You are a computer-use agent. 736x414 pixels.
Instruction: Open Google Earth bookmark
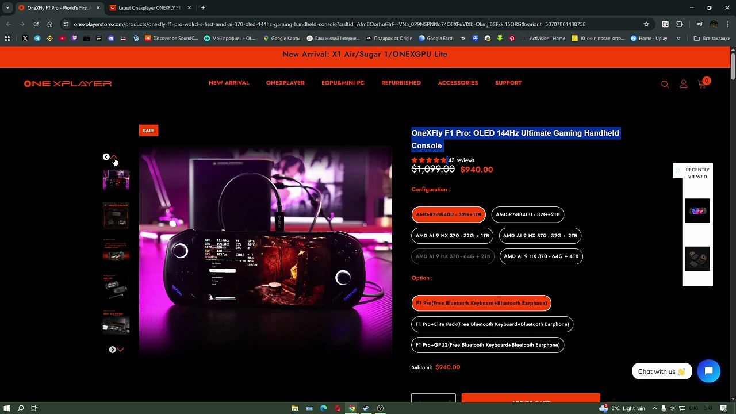click(436, 39)
